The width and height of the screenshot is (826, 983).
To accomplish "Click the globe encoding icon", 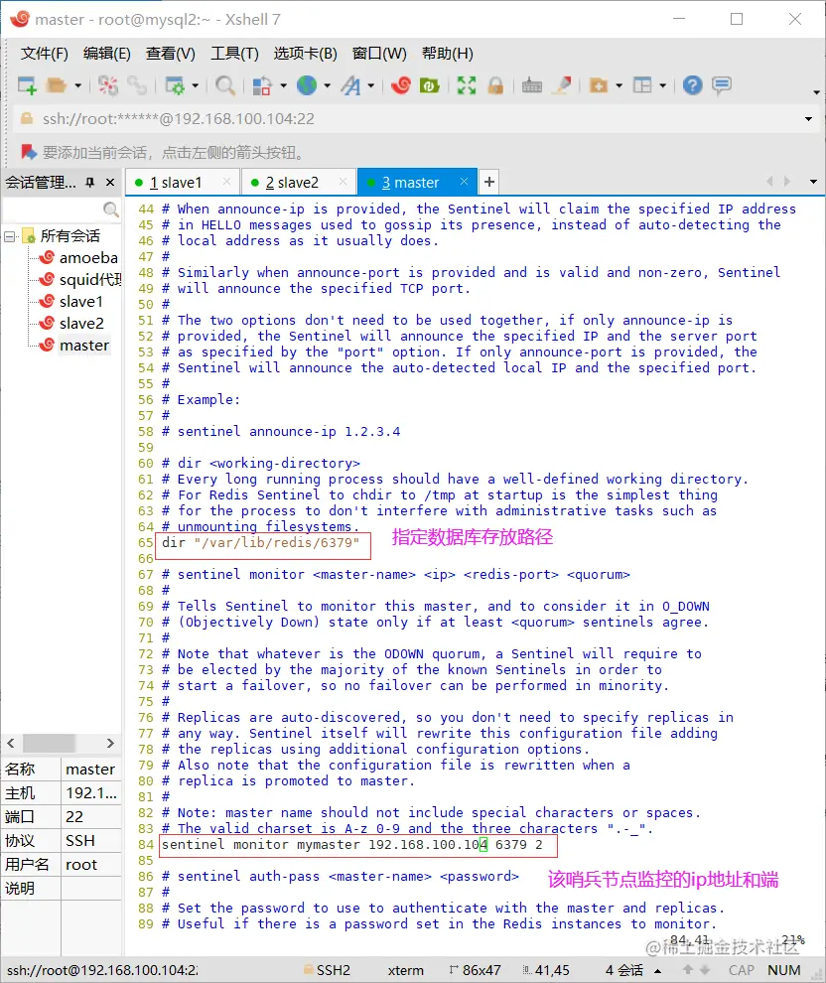I will pos(307,85).
